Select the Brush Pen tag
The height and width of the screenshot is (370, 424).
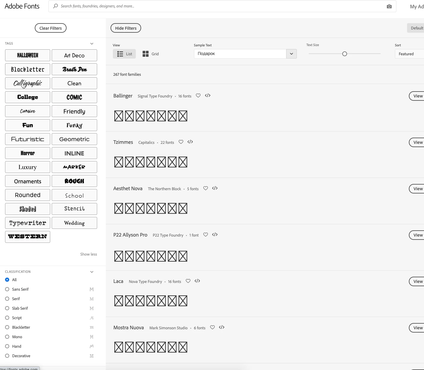74,69
